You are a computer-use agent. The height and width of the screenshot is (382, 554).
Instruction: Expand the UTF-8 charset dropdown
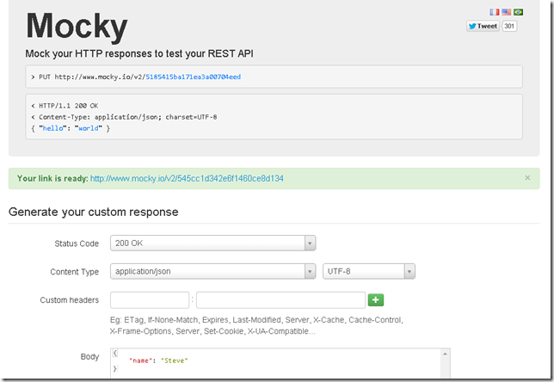pyautogui.click(x=369, y=272)
